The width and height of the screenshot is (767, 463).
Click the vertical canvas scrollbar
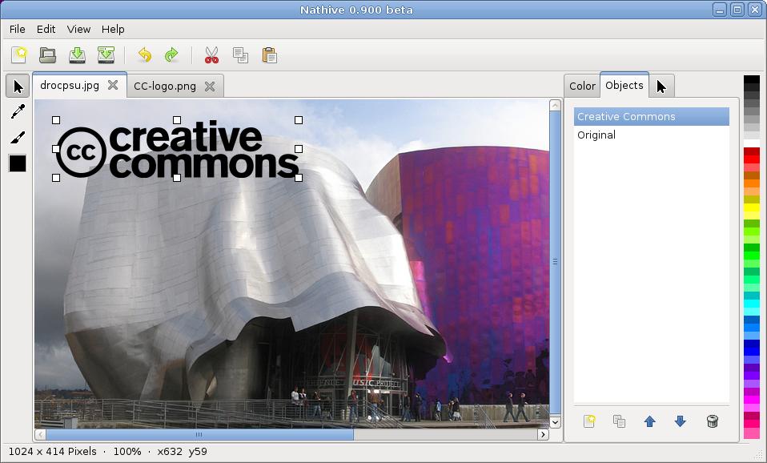pyautogui.click(x=555, y=262)
